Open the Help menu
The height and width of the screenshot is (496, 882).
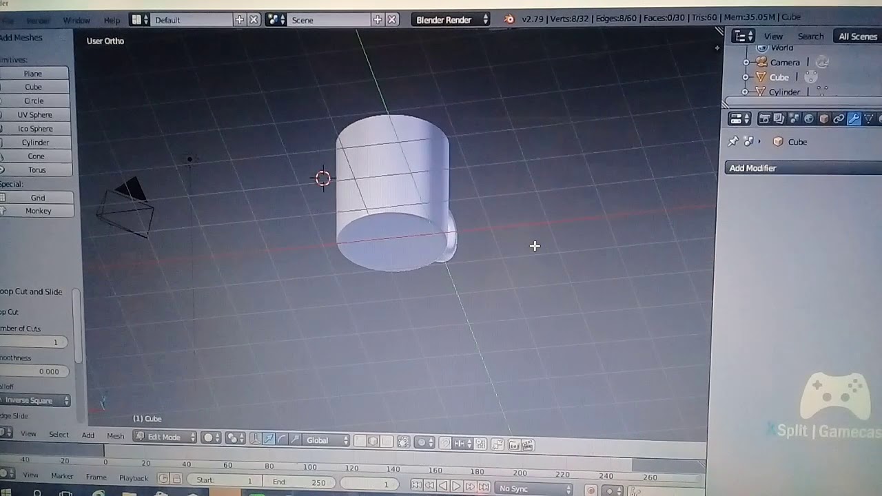pos(111,20)
